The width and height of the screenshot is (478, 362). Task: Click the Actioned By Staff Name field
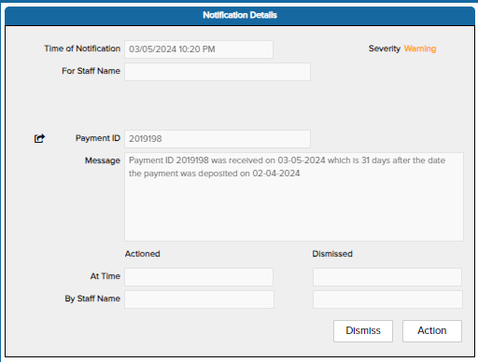pyautogui.click(x=199, y=299)
